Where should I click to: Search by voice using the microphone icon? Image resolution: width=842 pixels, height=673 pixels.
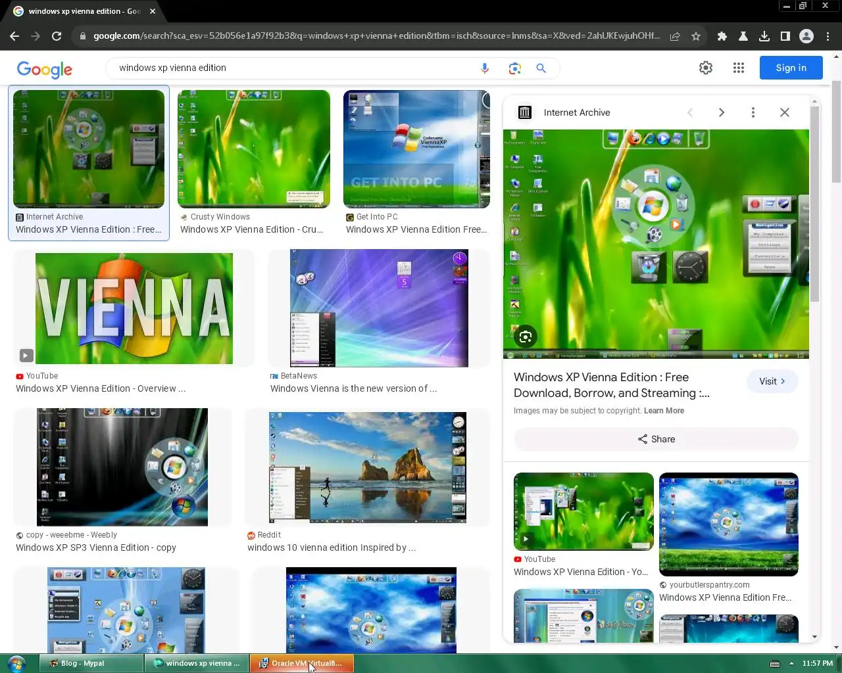[485, 68]
